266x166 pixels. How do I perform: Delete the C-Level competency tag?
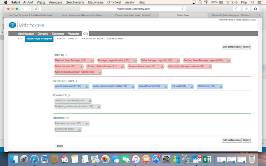pos(192,87)
